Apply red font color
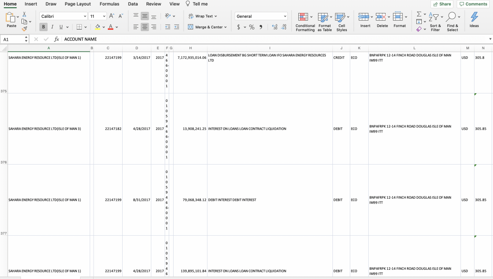This screenshot has width=493, height=279. point(111,27)
